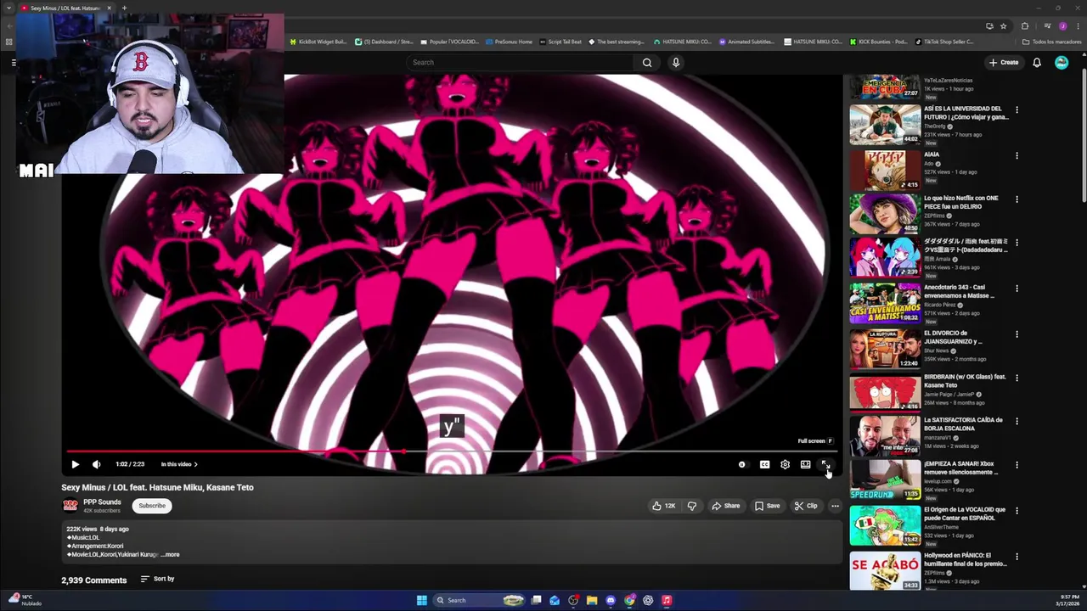The width and height of the screenshot is (1087, 611).
Task: Open Discord from the taskbar
Action: 611,600
